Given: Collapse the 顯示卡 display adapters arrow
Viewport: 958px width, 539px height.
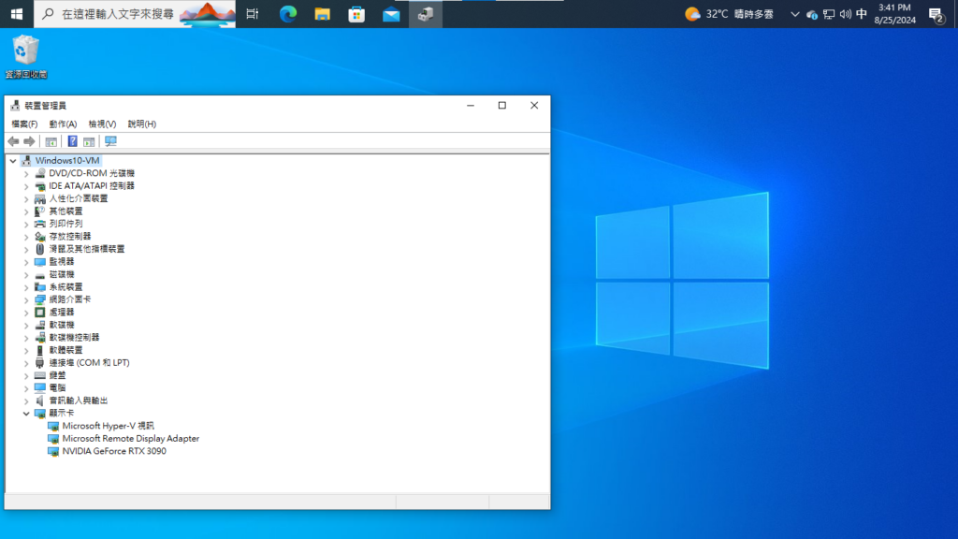Looking at the screenshot, I should coord(26,414).
